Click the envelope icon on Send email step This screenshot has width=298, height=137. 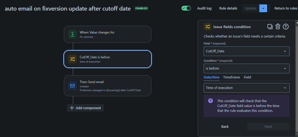coord(72,86)
